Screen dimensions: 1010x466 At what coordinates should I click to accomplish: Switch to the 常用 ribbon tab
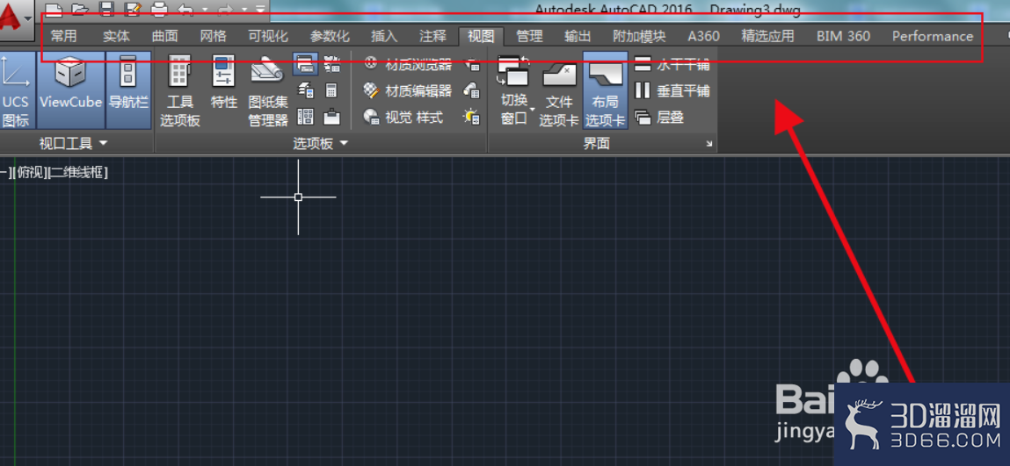coord(64,36)
